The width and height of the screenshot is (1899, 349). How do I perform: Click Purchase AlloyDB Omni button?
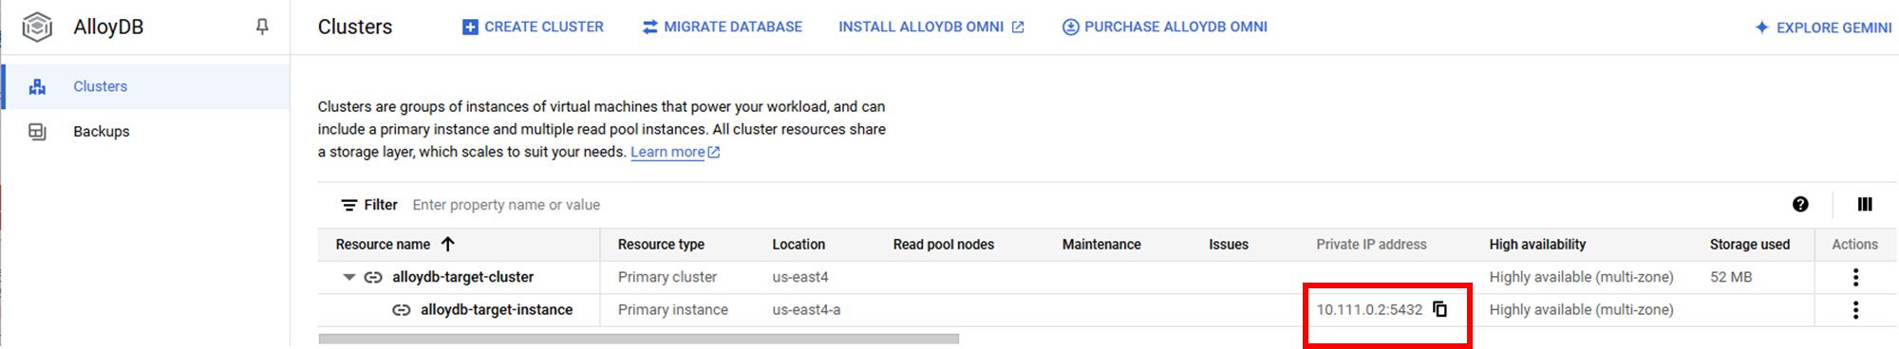tap(1164, 27)
